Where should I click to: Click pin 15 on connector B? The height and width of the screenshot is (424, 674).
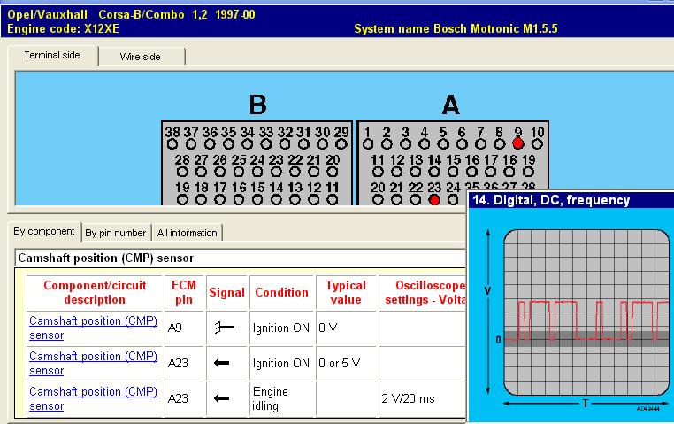click(257, 199)
